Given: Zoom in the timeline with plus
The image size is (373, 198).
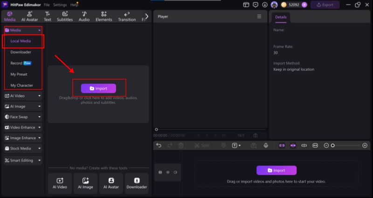Looking at the screenshot, I should (365, 145).
